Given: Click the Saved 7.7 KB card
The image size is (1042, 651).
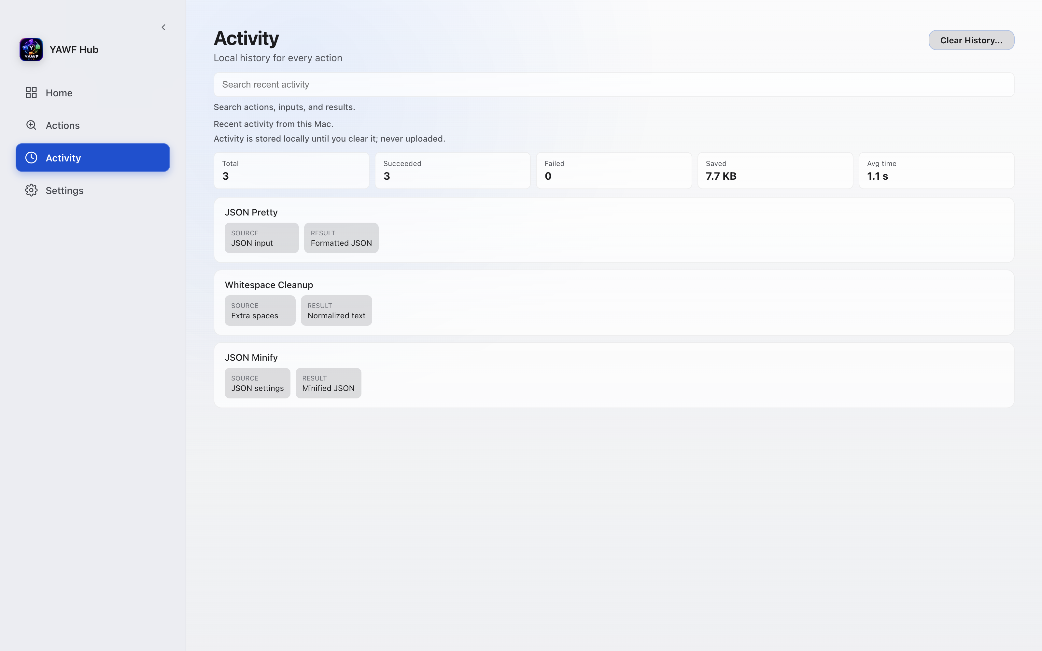Looking at the screenshot, I should [775, 171].
